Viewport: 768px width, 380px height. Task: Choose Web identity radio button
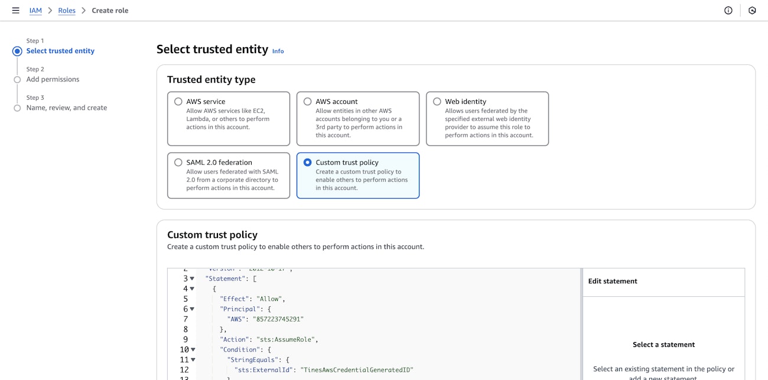pyautogui.click(x=437, y=101)
